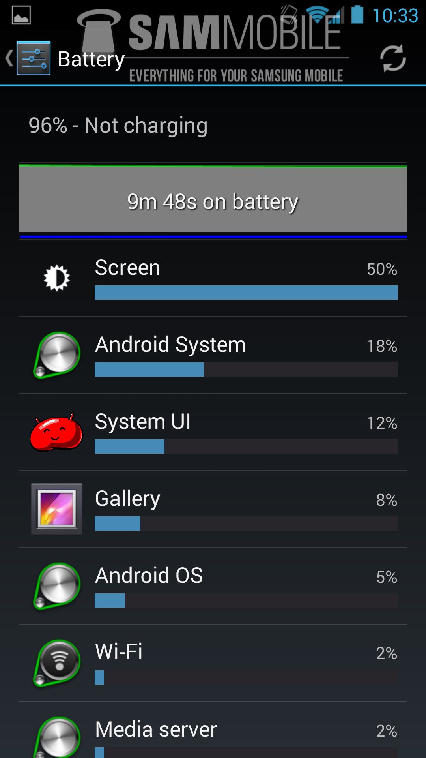Tap the Android OS 5% usage bar
This screenshot has width=426, height=758.
coord(246,600)
